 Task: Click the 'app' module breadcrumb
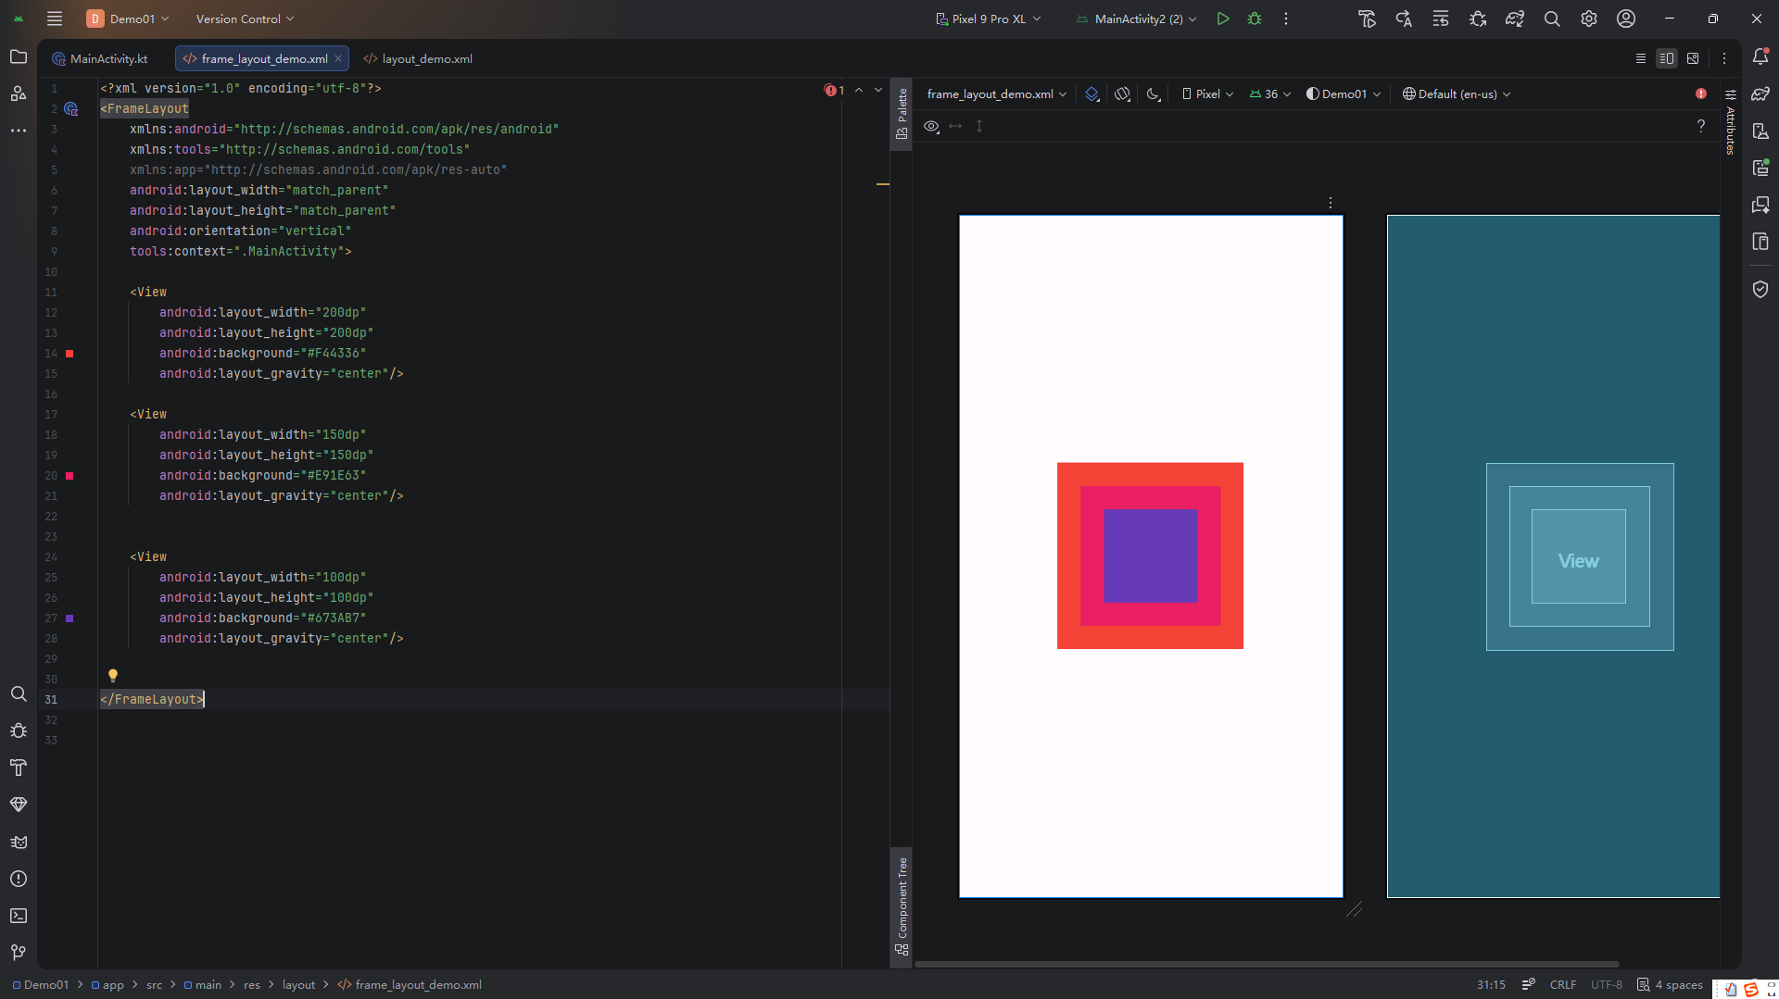[107, 985]
